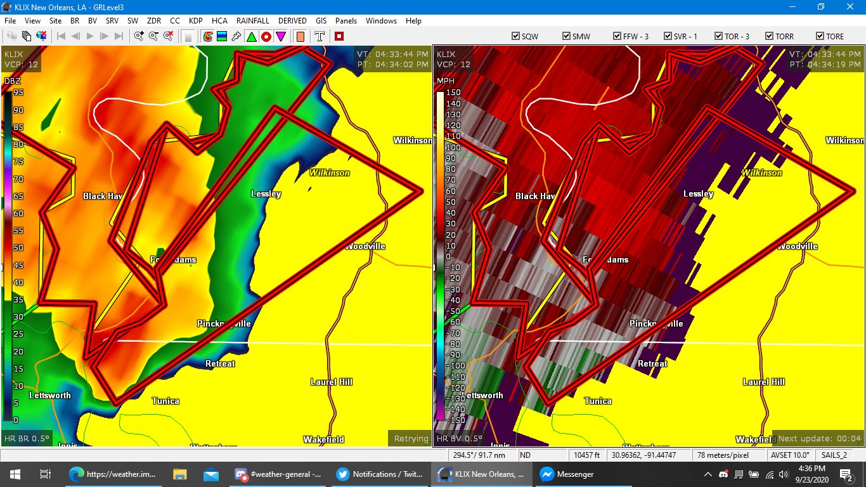Open the RAINFALL product menu
This screenshot has width=866, height=487.
tap(253, 21)
